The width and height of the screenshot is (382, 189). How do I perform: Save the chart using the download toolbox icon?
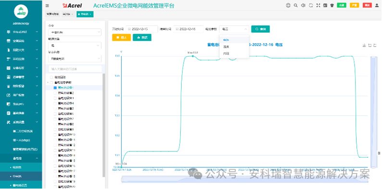pos(364,45)
